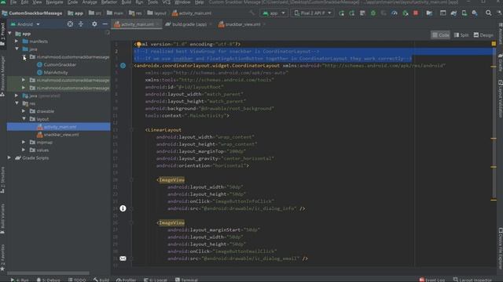This screenshot has width=503, height=282.
Task: Open the TODO tool window
Action: pos(77,280)
